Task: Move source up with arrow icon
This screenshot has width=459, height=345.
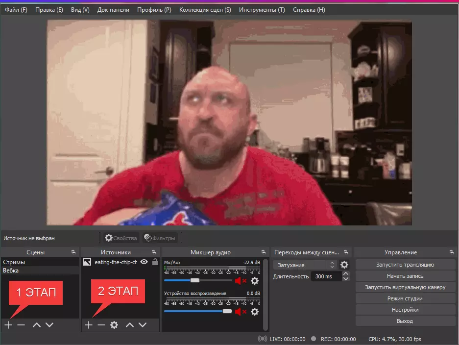Action: click(130, 325)
